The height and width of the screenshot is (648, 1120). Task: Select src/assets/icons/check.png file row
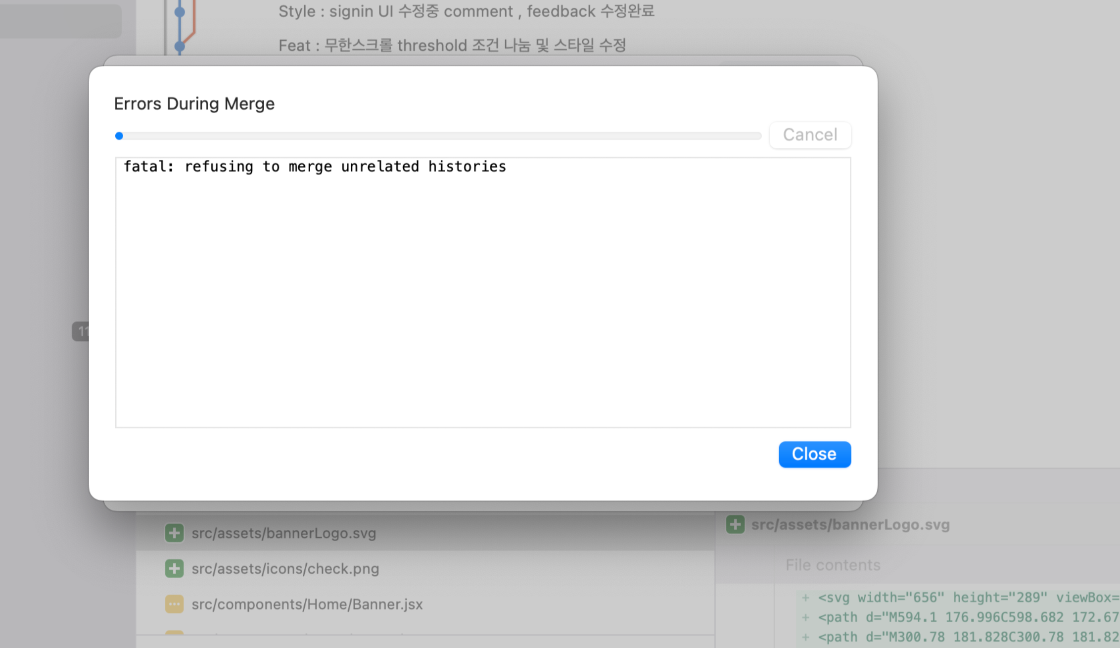click(x=285, y=569)
